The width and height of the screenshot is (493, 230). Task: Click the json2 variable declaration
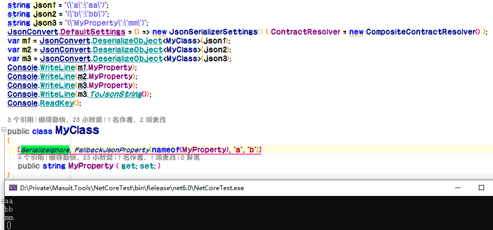[46, 14]
